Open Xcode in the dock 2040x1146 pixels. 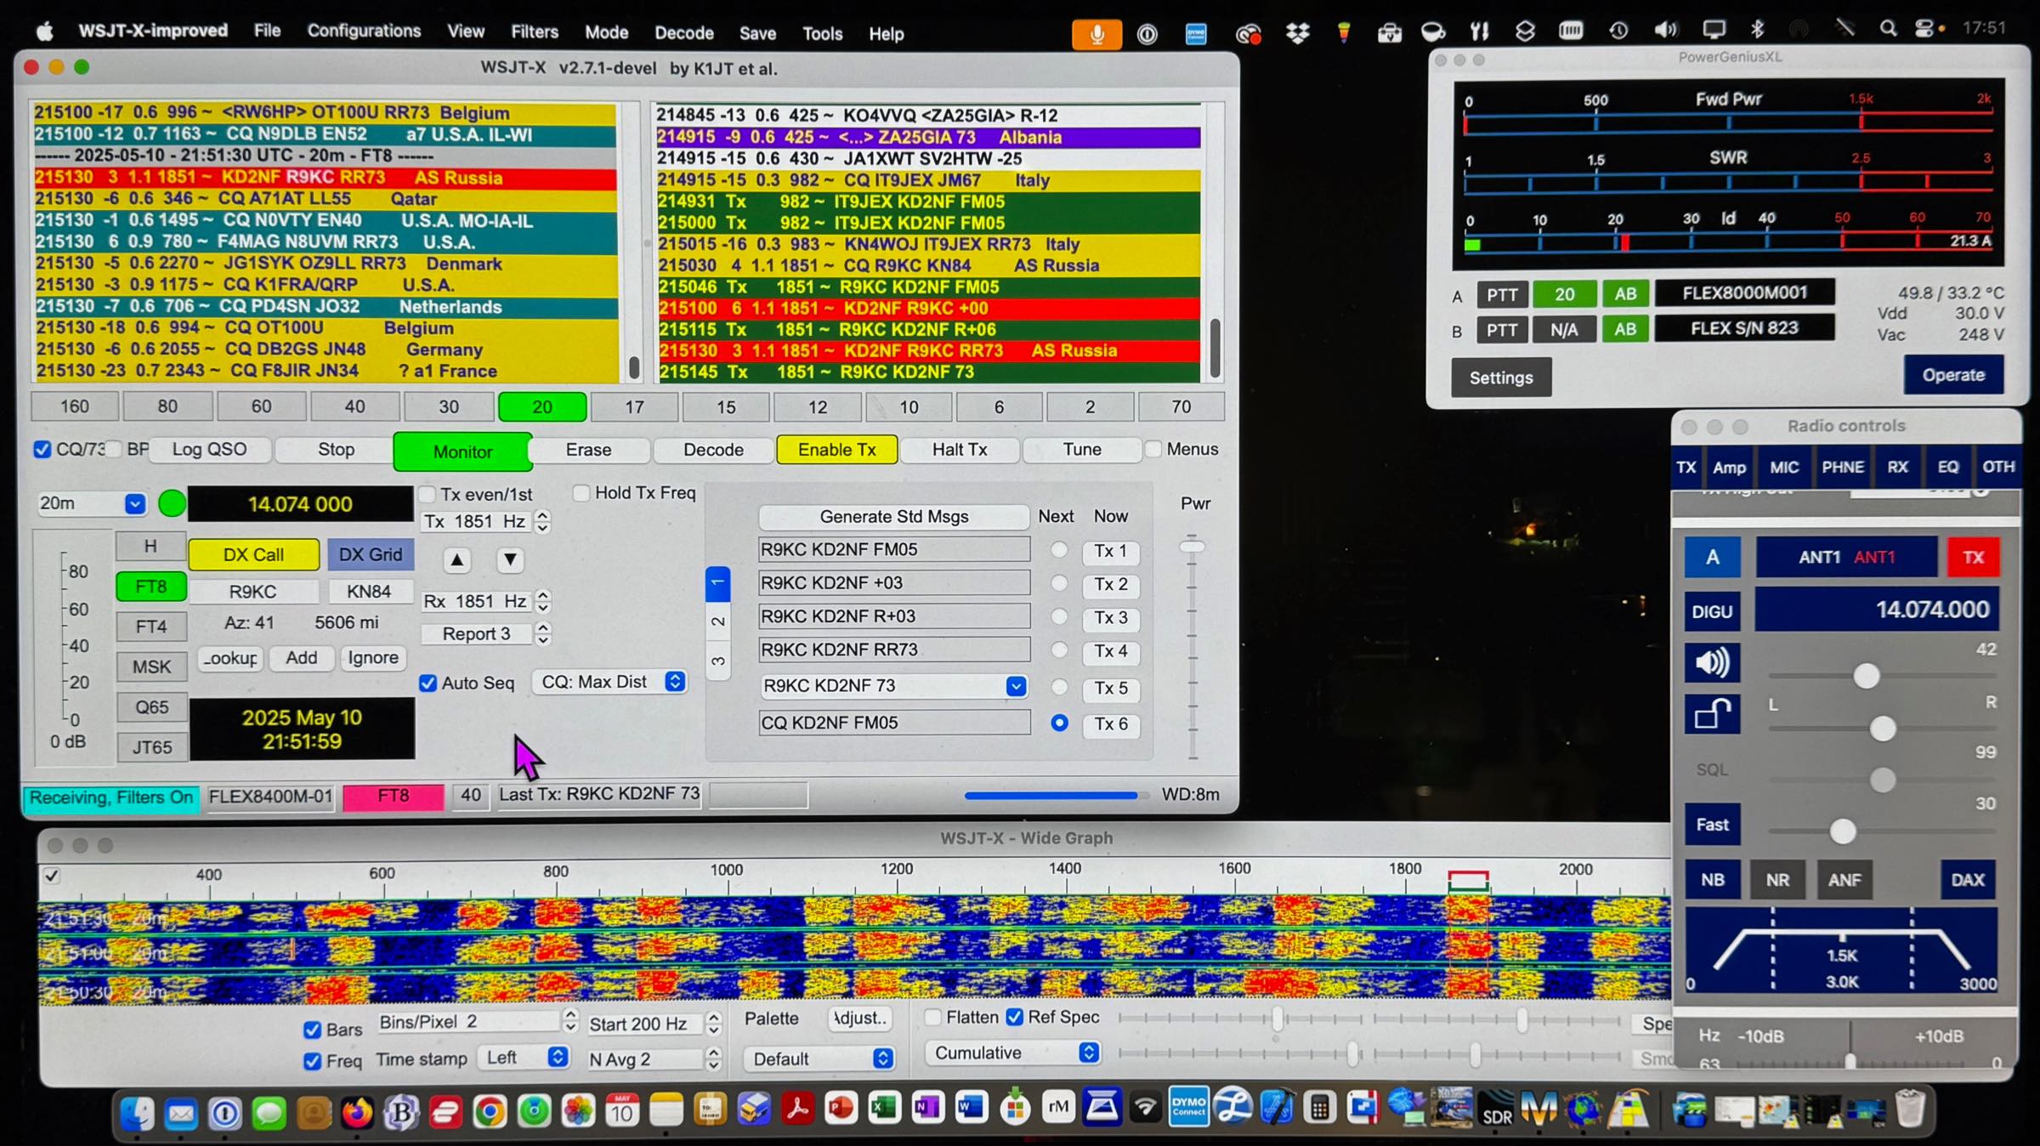(1278, 1107)
